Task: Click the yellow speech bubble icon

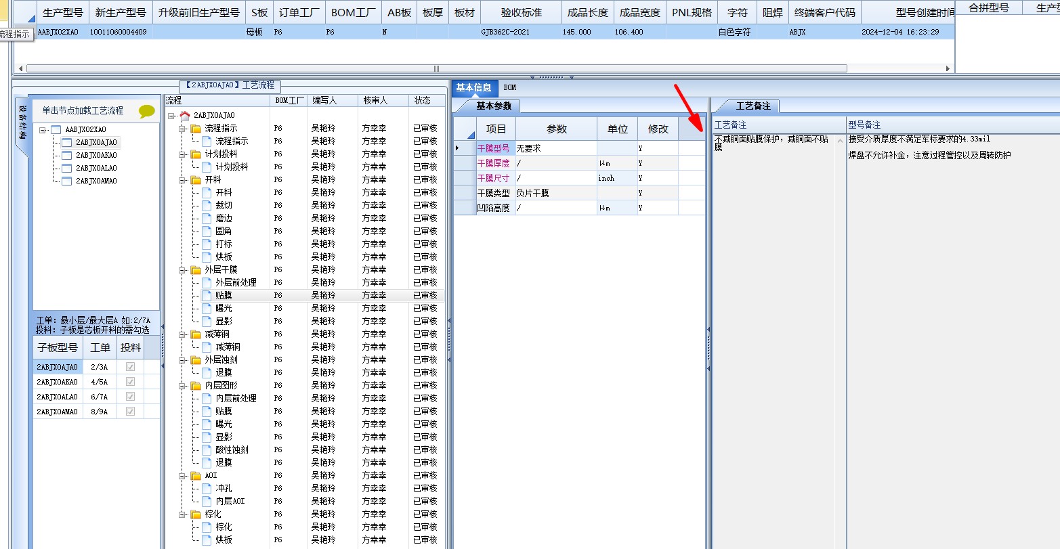Action: point(146,111)
